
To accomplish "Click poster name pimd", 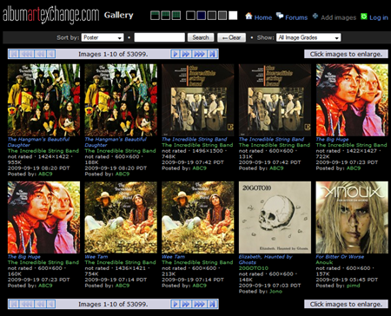I will [354, 286].
